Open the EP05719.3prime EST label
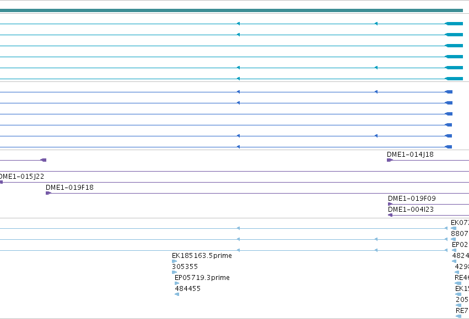 tap(202, 278)
